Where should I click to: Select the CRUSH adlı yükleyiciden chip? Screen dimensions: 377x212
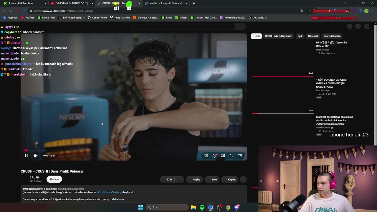click(279, 36)
